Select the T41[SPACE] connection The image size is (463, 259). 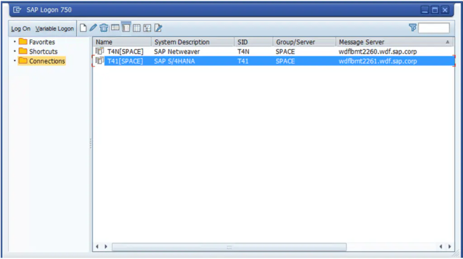point(125,61)
